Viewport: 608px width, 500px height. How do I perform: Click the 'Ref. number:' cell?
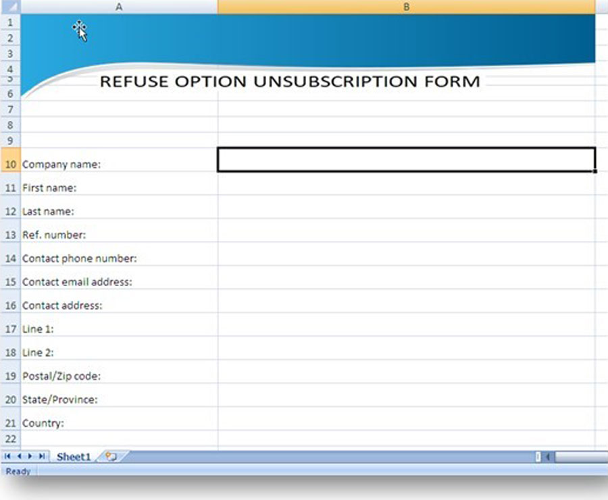[119, 231]
